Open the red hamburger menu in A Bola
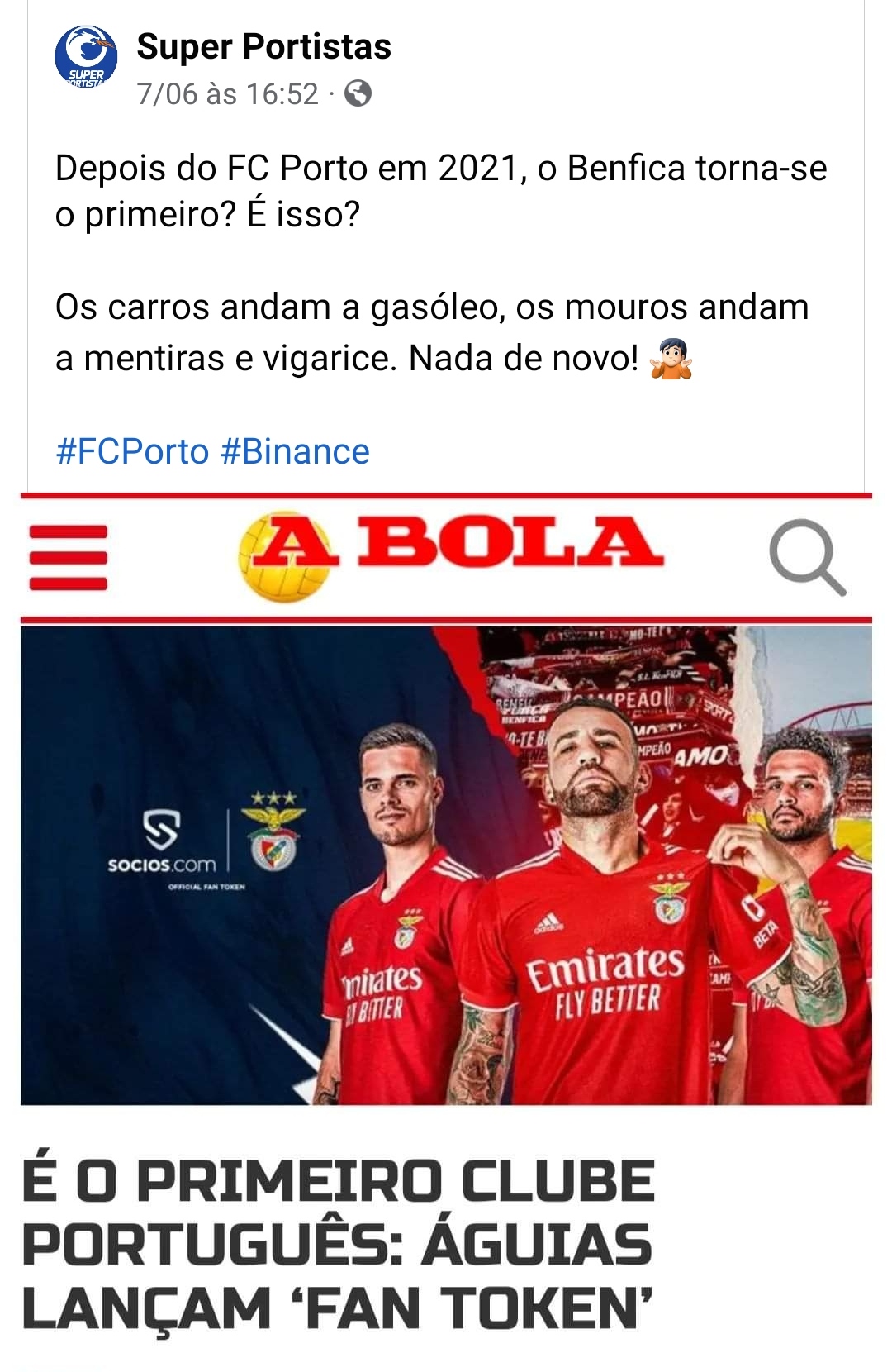 click(69, 558)
